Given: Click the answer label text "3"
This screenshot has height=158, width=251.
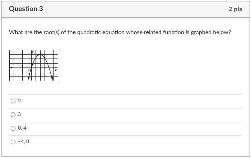Looking at the screenshot, I should tap(19, 115).
